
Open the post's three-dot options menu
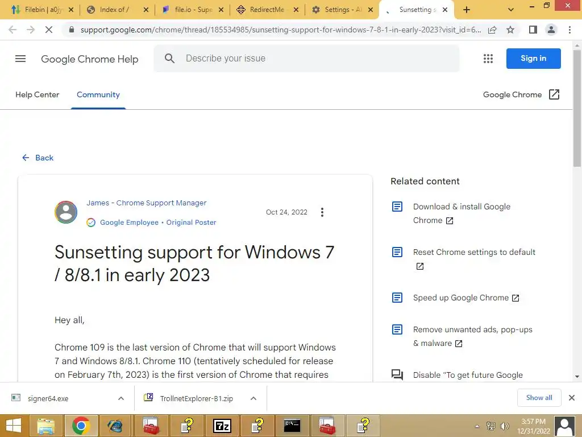point(322,212)
